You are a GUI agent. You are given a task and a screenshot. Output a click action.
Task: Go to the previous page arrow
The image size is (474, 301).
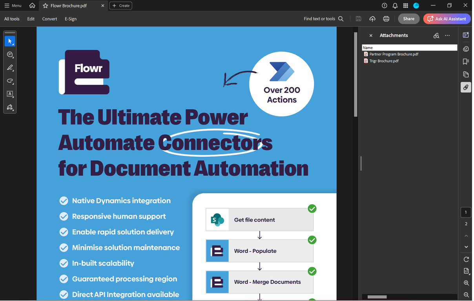click(466, 236)
